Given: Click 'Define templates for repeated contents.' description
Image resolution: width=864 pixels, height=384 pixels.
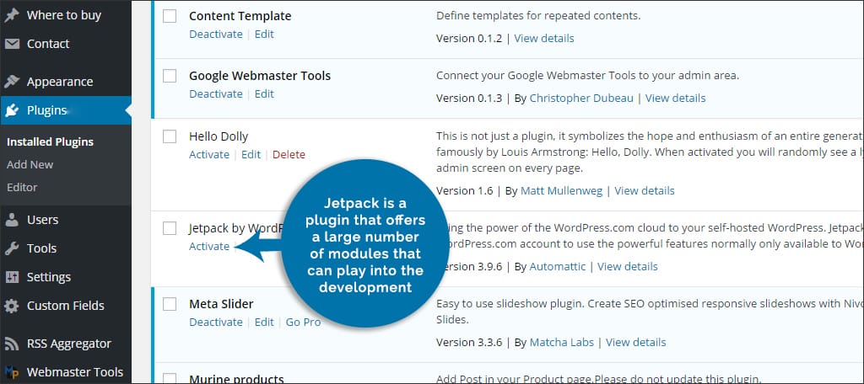Looking at the screenshot, I should [538, 15].
